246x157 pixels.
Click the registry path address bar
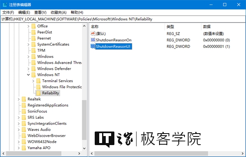click(x=123, y=19)
